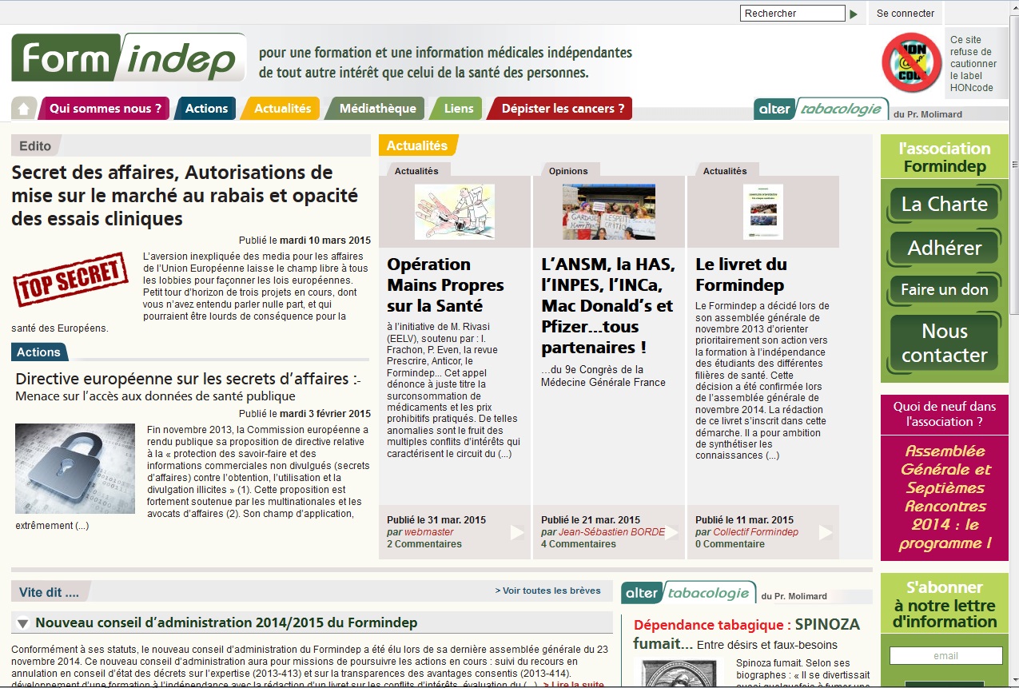Screen dimensions: 1019x688
Task: Open the alter tabacologie logo above Spinoza article
Action: point(688,593)
